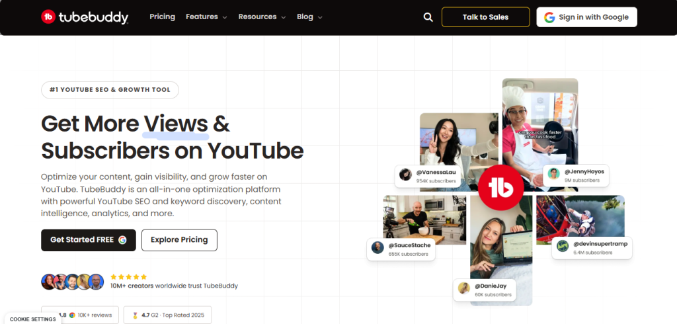This screenshot has height=324, width=677.
Task: Click the 4.7 G2 Top Rated 2025 badge
Action: click(167, 315)
